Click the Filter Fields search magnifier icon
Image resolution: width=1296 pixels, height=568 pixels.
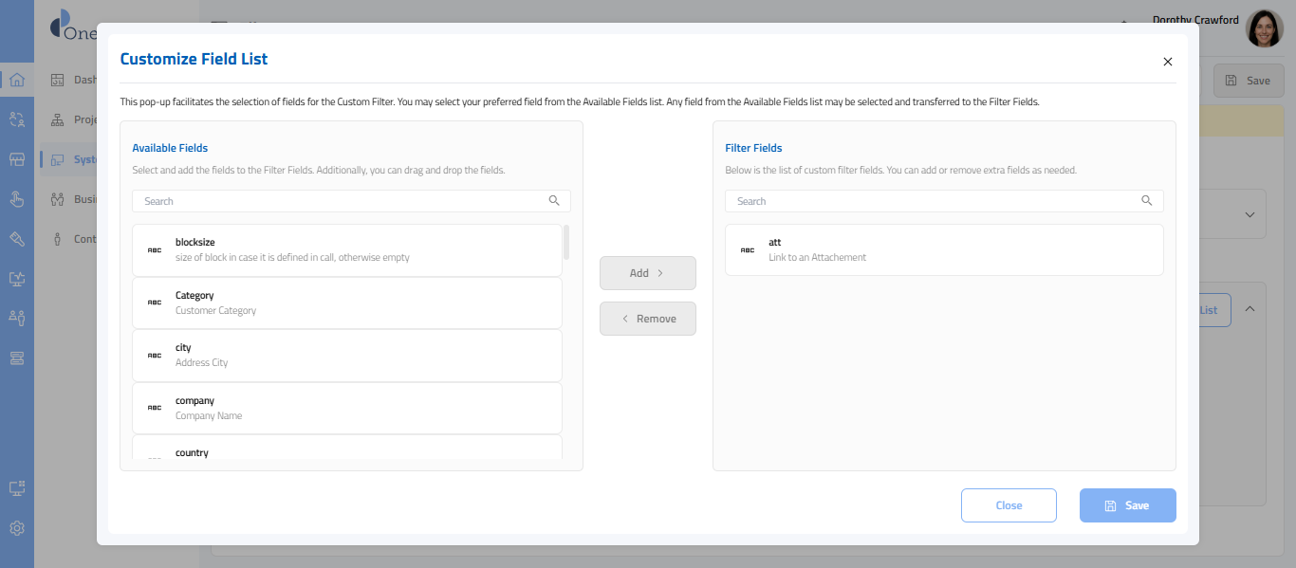click(1146, 201)
